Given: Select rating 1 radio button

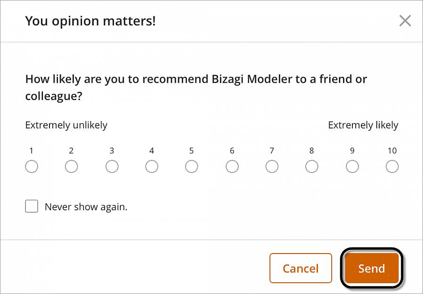Looking at the screenshot, I should click(32, 167).
